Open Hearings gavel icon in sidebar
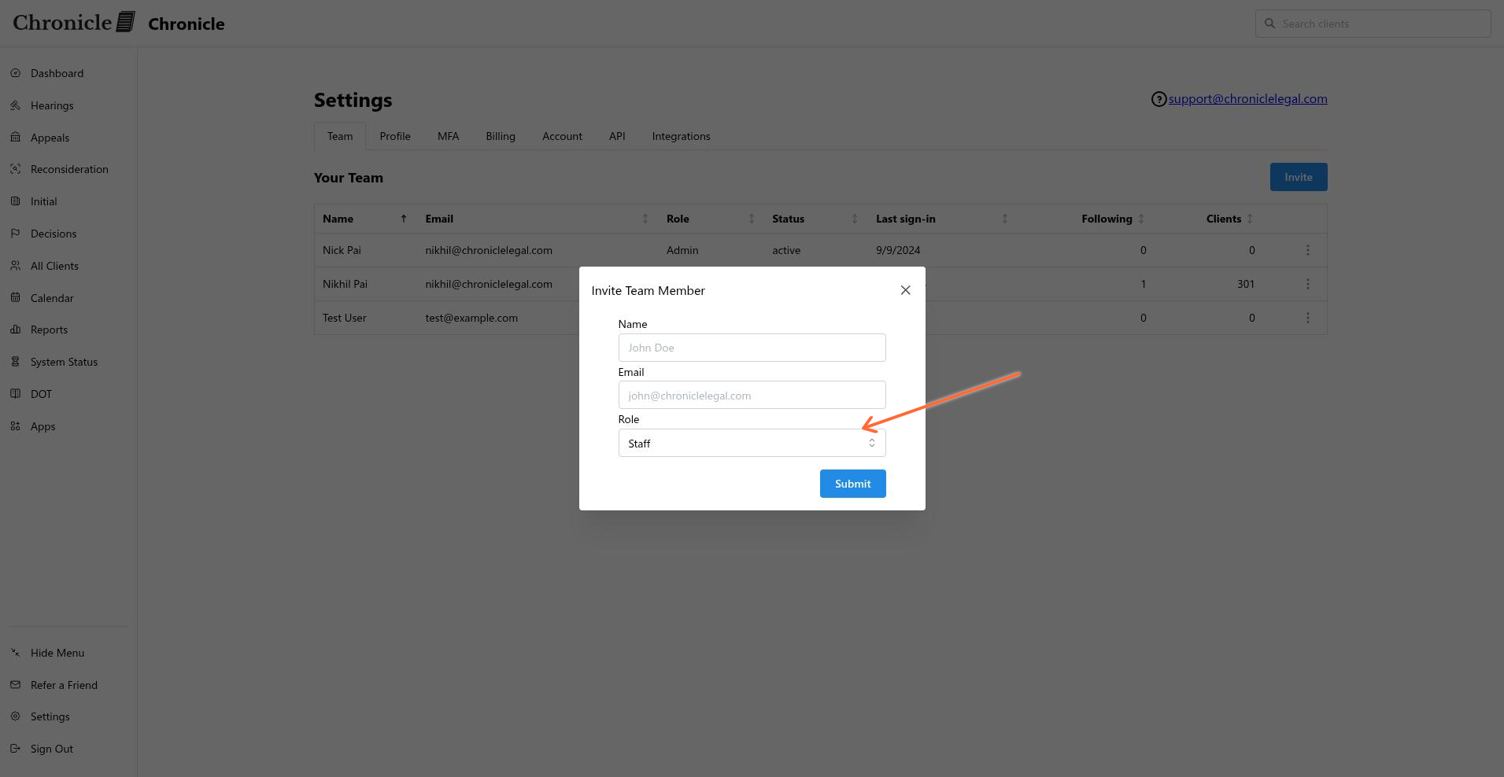 (x=15, y=105)
